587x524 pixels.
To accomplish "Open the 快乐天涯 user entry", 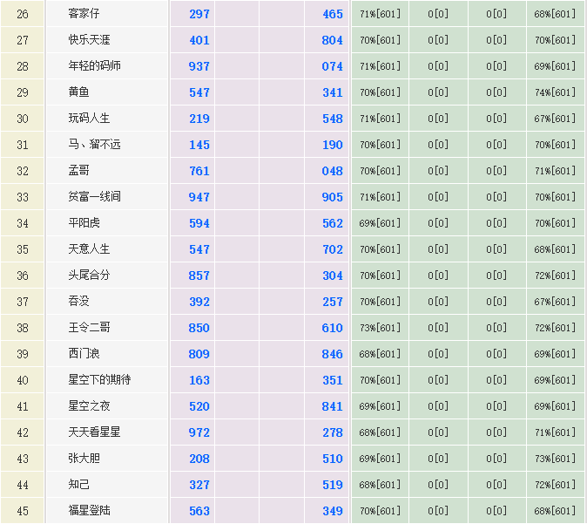I will tap(89, 40).
